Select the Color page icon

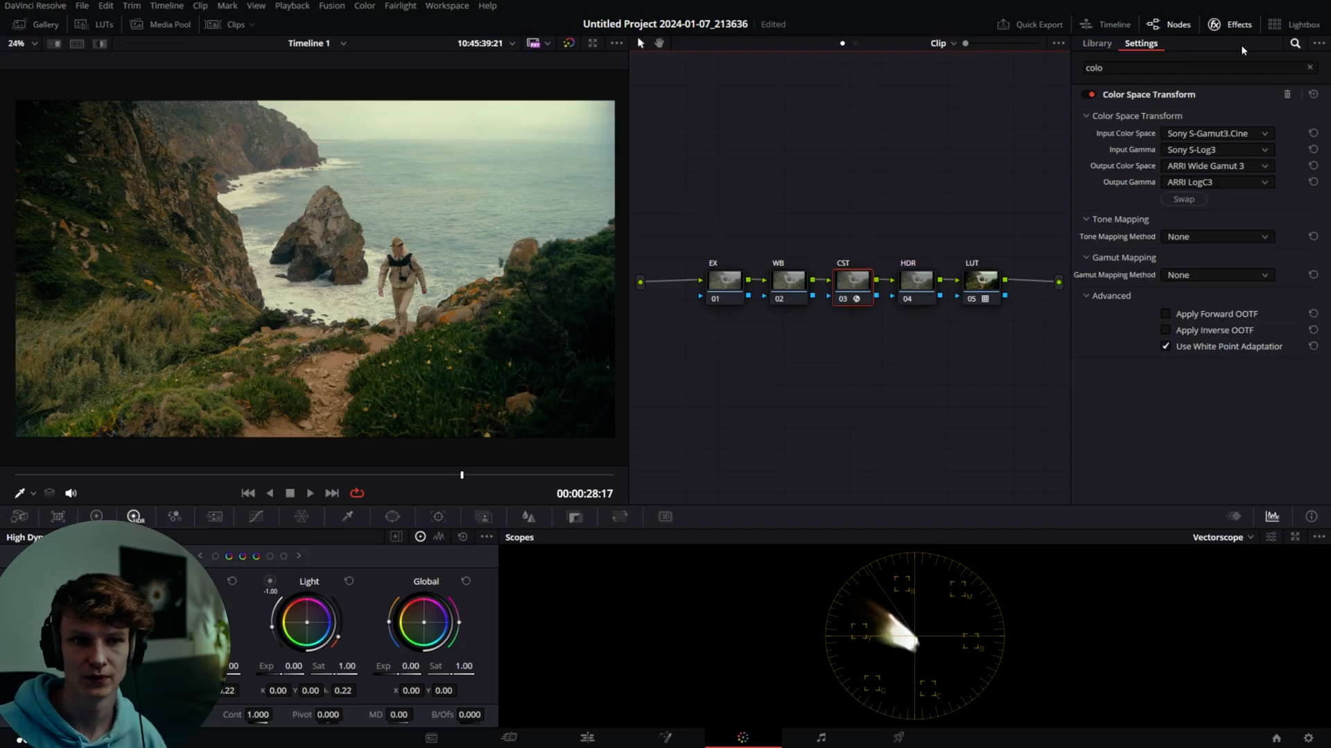tap(743, 737)
